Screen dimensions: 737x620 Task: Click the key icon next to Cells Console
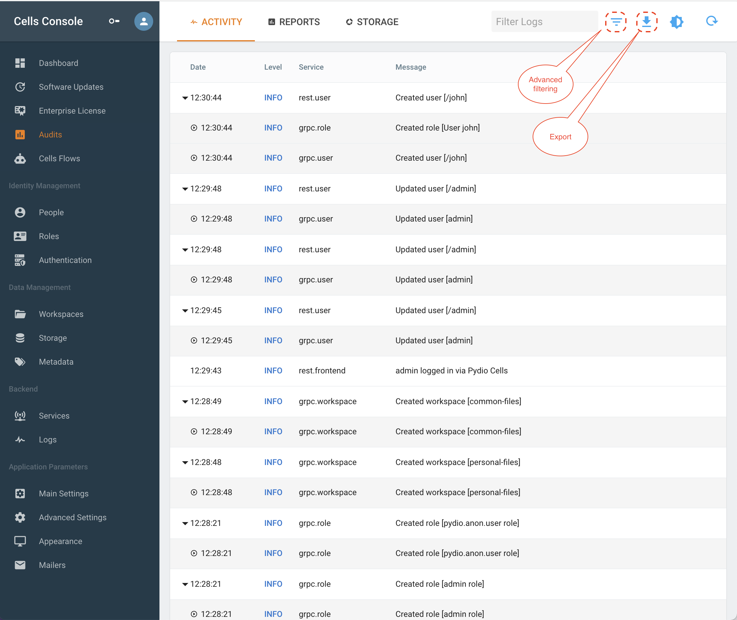tap(114, 21)
